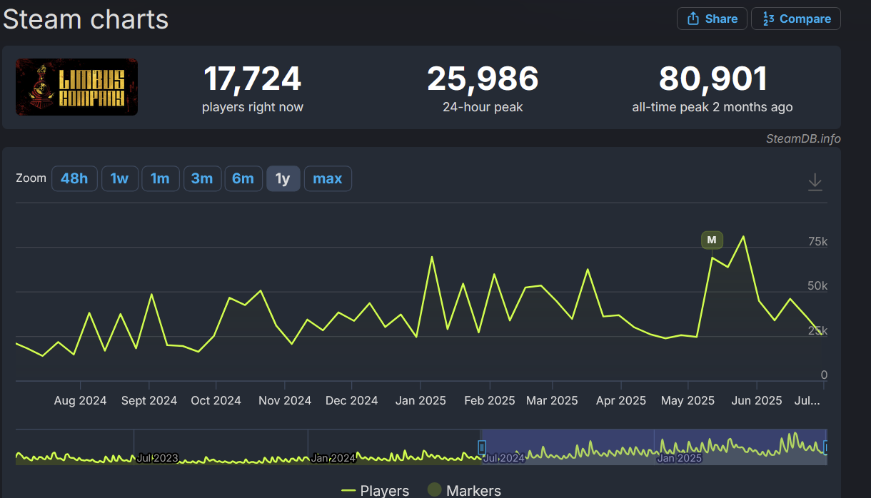Set chart zoom to 48h

coord(74,178)
